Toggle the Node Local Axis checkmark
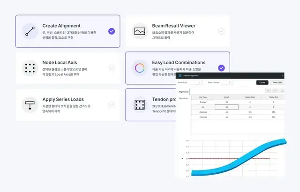Screen dimensions: 300x192 click(112, 68)
